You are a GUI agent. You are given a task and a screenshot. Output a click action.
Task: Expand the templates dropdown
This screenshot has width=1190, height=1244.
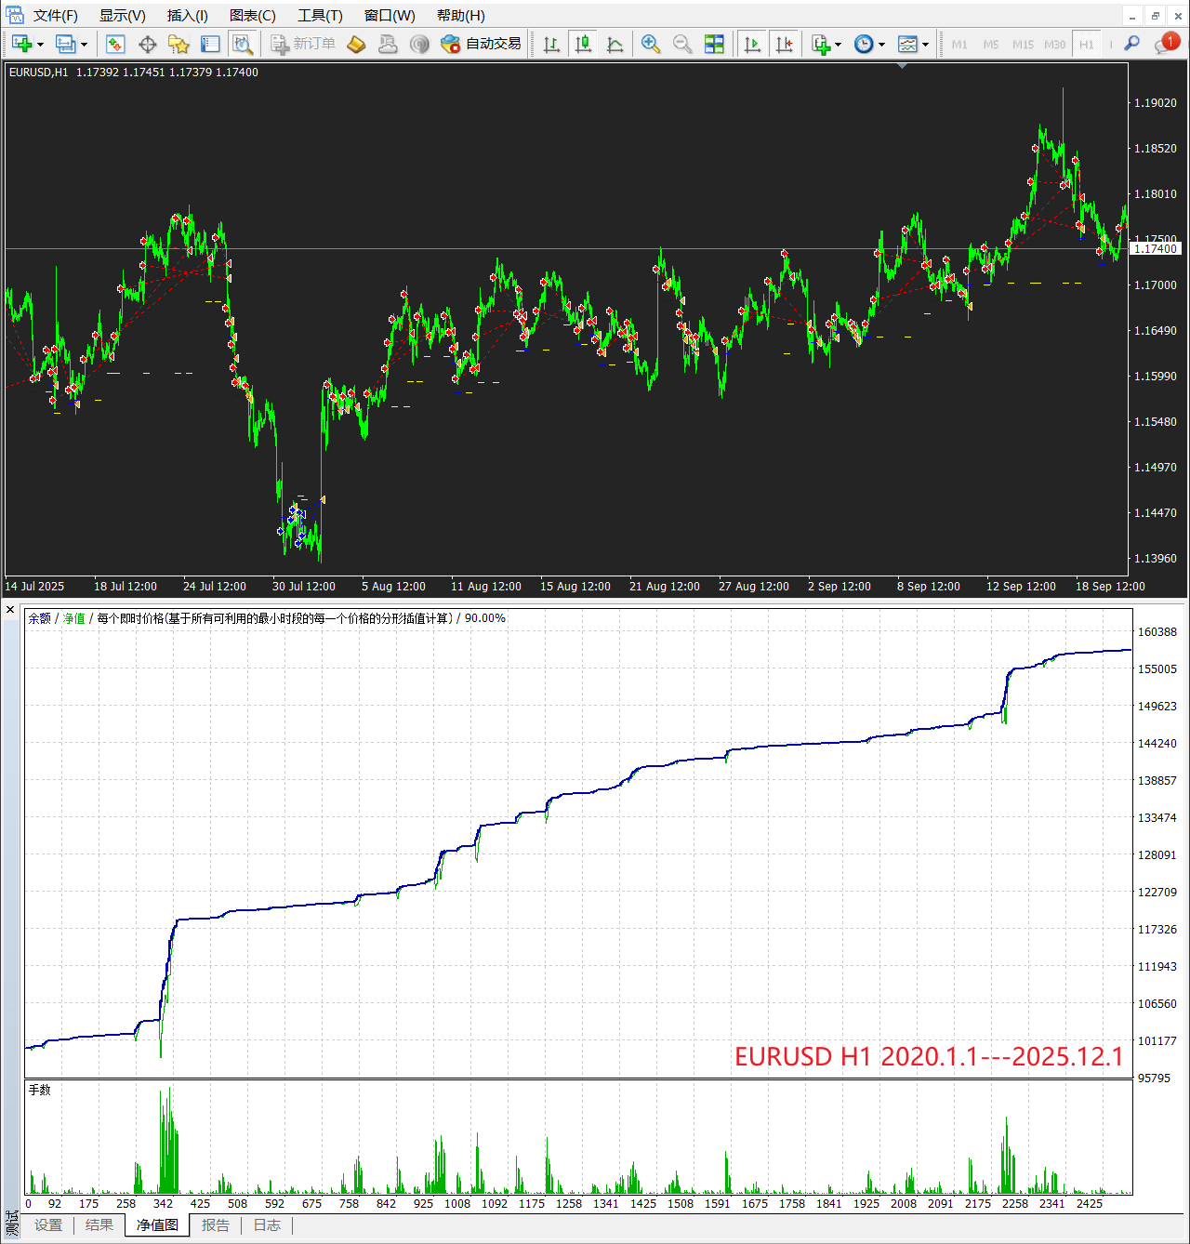coord(925,45)
